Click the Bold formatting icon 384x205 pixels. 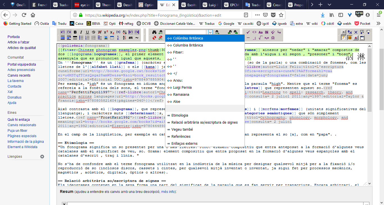coord(75,32)
